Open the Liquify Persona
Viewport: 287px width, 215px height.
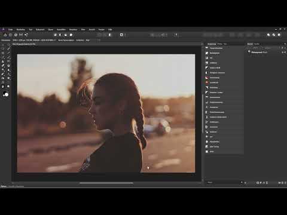click(x=10, y=35)
